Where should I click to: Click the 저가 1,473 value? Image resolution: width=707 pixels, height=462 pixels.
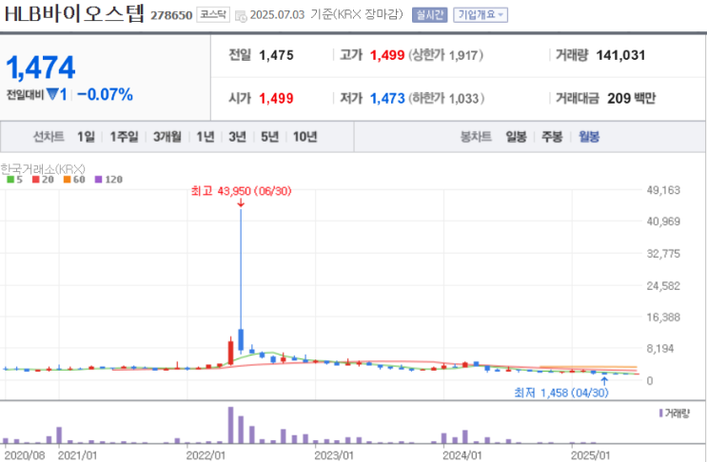(387, 98)
